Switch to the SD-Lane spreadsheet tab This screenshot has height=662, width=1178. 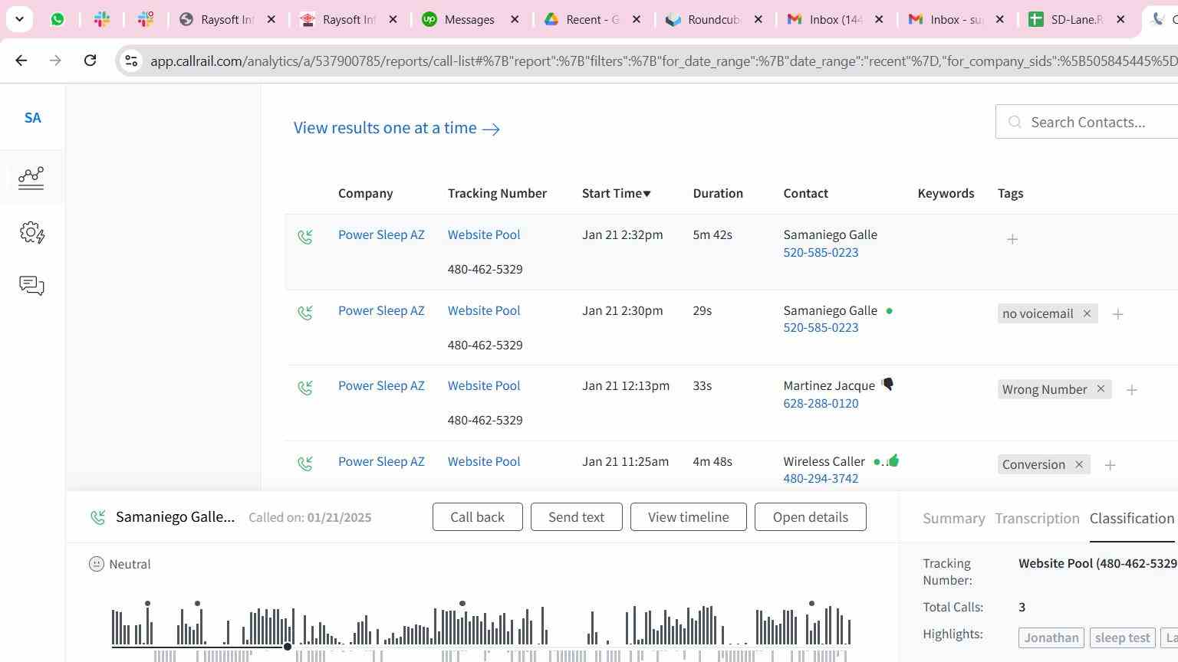pos(1066,19)
